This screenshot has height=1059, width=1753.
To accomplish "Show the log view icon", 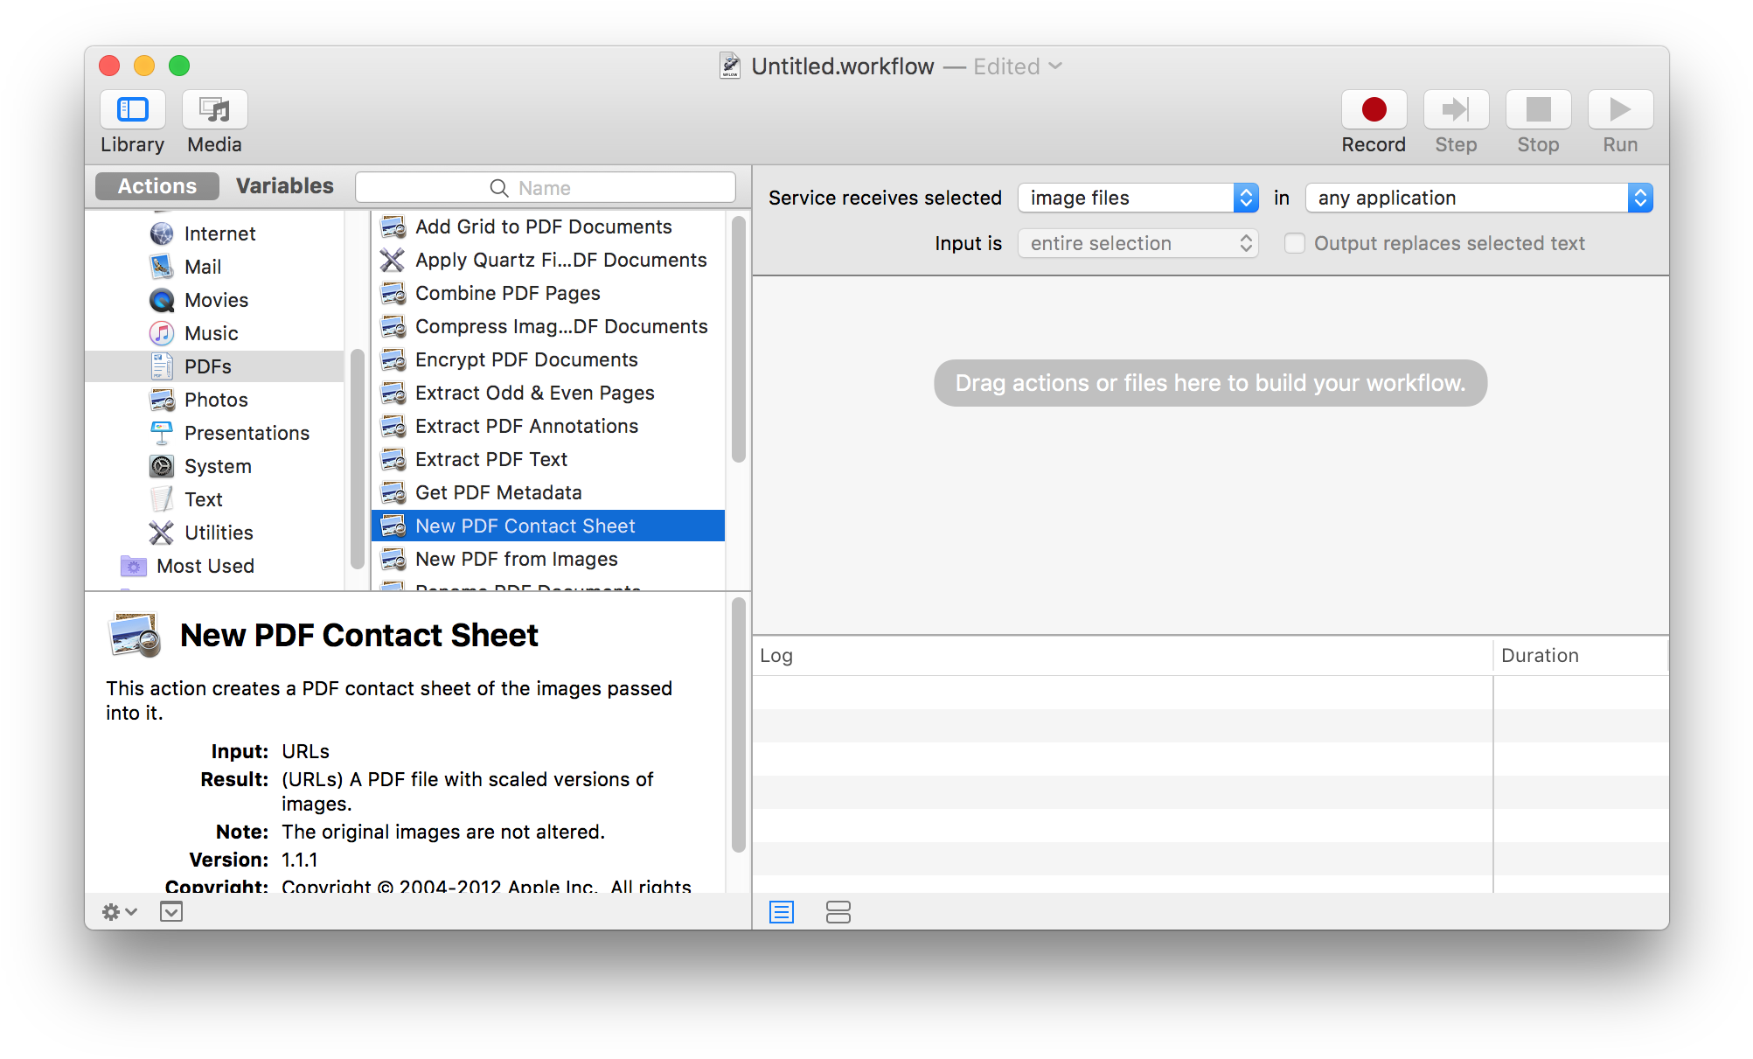I will tap(781, 912).
